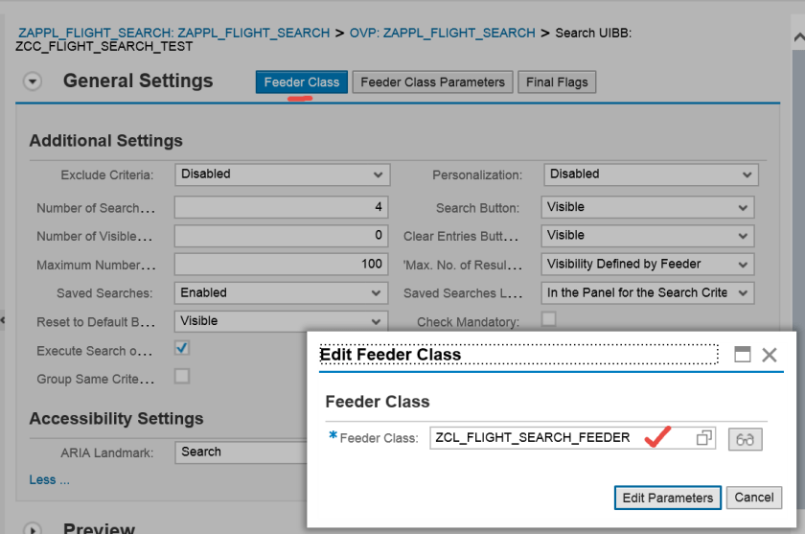
Task: Toggle Check Mandatory checkbox
Action: (x=549, y=319)
